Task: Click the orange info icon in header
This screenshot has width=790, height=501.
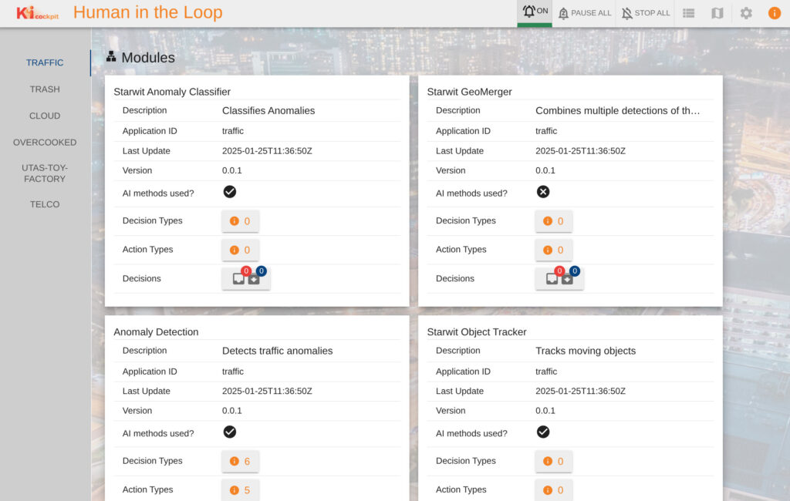Action: click(x=775, y=13)
